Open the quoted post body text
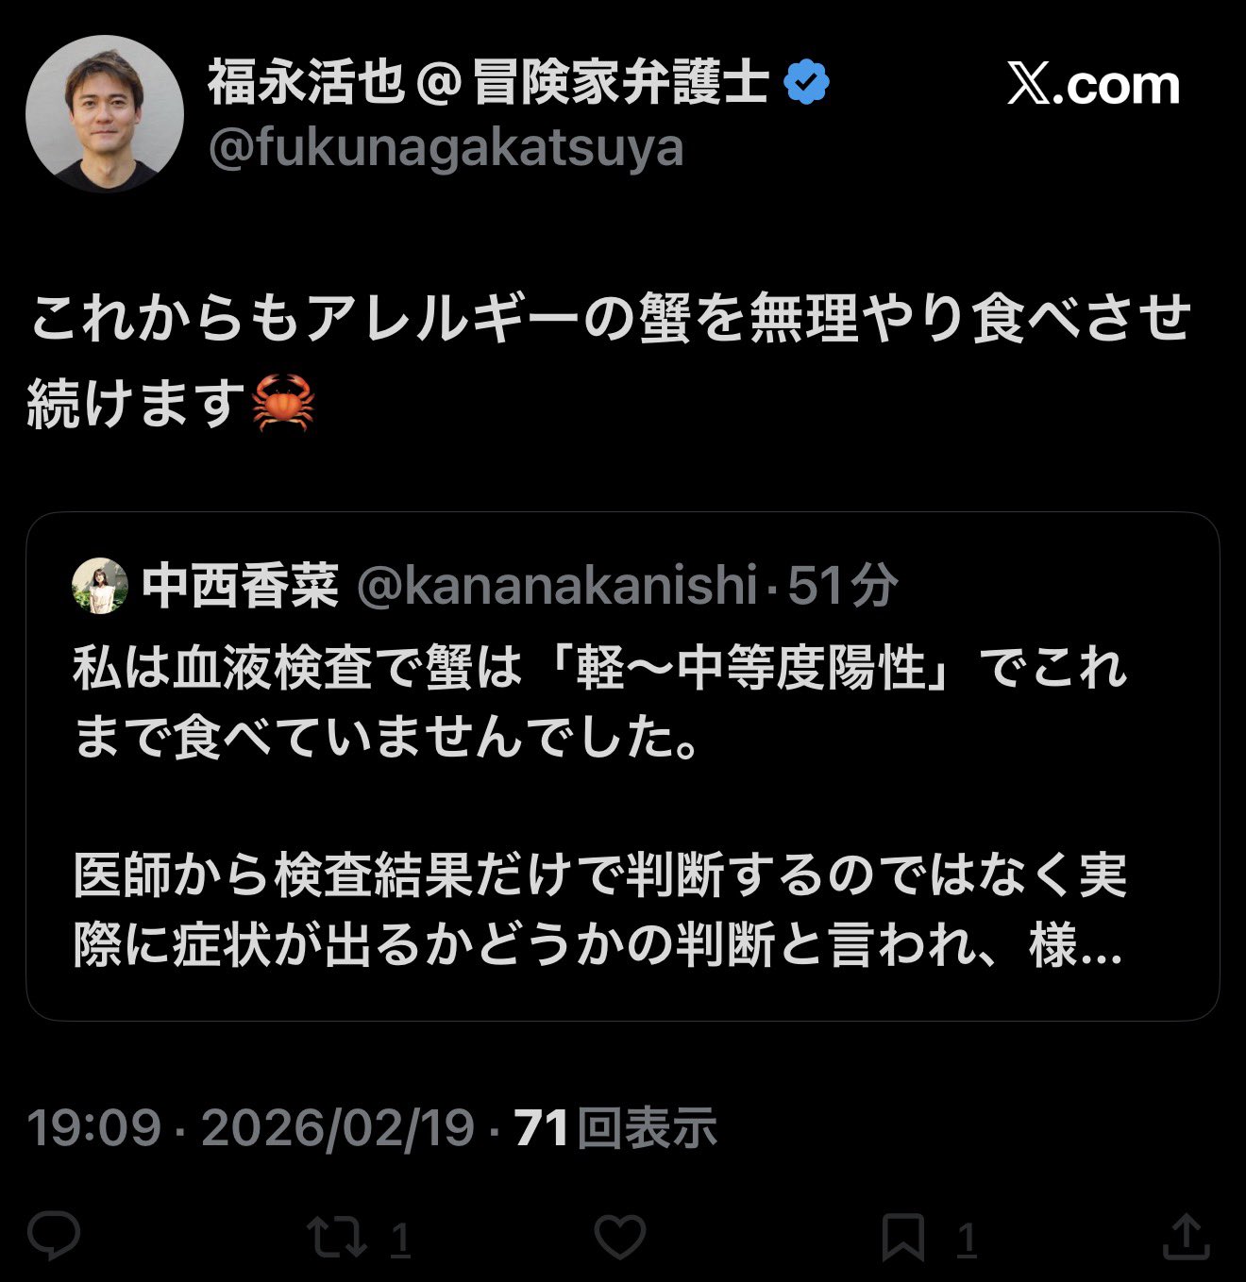Screen dimensions: 1246x1282 [x=600, y=807]
